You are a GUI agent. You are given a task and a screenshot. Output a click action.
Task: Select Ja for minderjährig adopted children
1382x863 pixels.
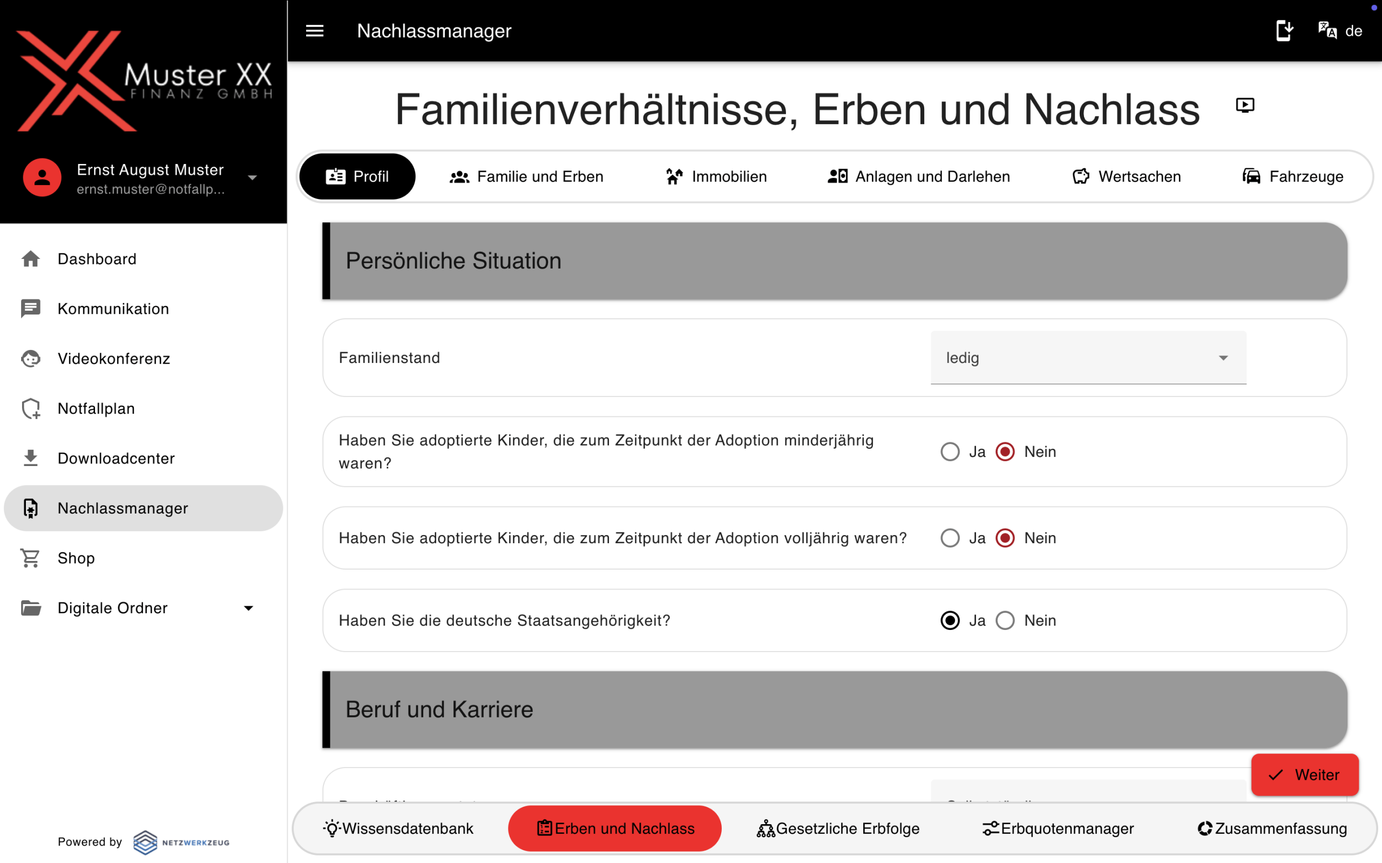[x=950, y=452]
